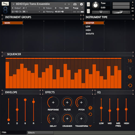Click the 8DIO Epic Toms Ensemble title
The height and width of the screenshot is (135, 135).
(x=33, y=4)
